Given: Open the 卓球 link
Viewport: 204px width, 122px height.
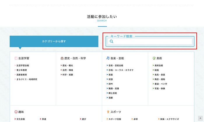Looking at the screenshot, I should pyautogui.click(x=136, y=119).
